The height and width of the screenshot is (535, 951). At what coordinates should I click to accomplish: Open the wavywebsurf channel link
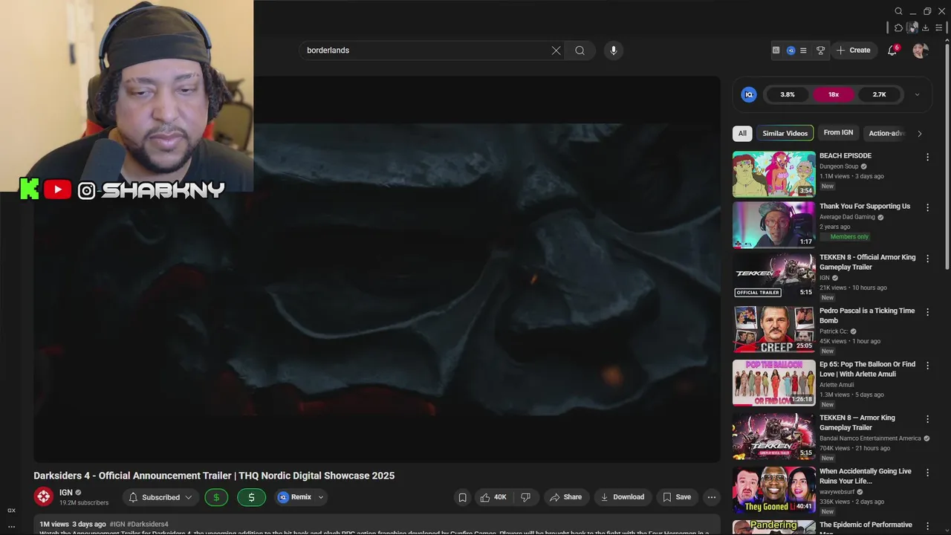click(x=838, y=492)
